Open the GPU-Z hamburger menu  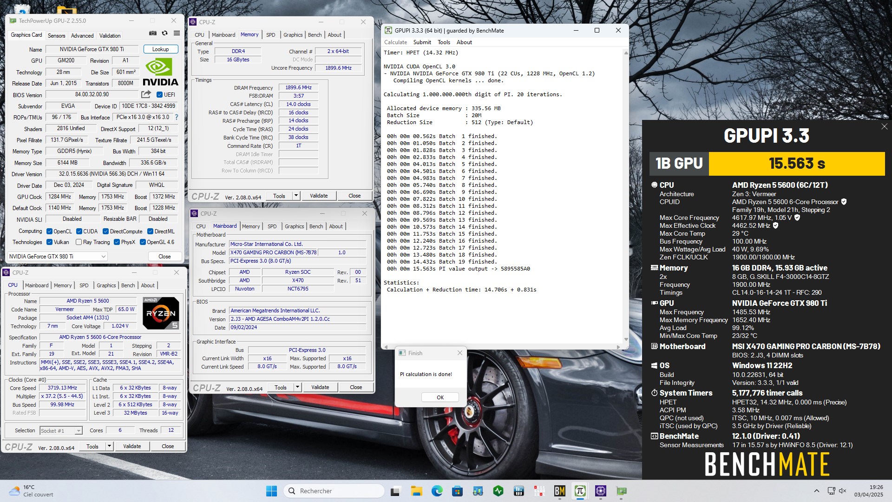click(177, 33)
